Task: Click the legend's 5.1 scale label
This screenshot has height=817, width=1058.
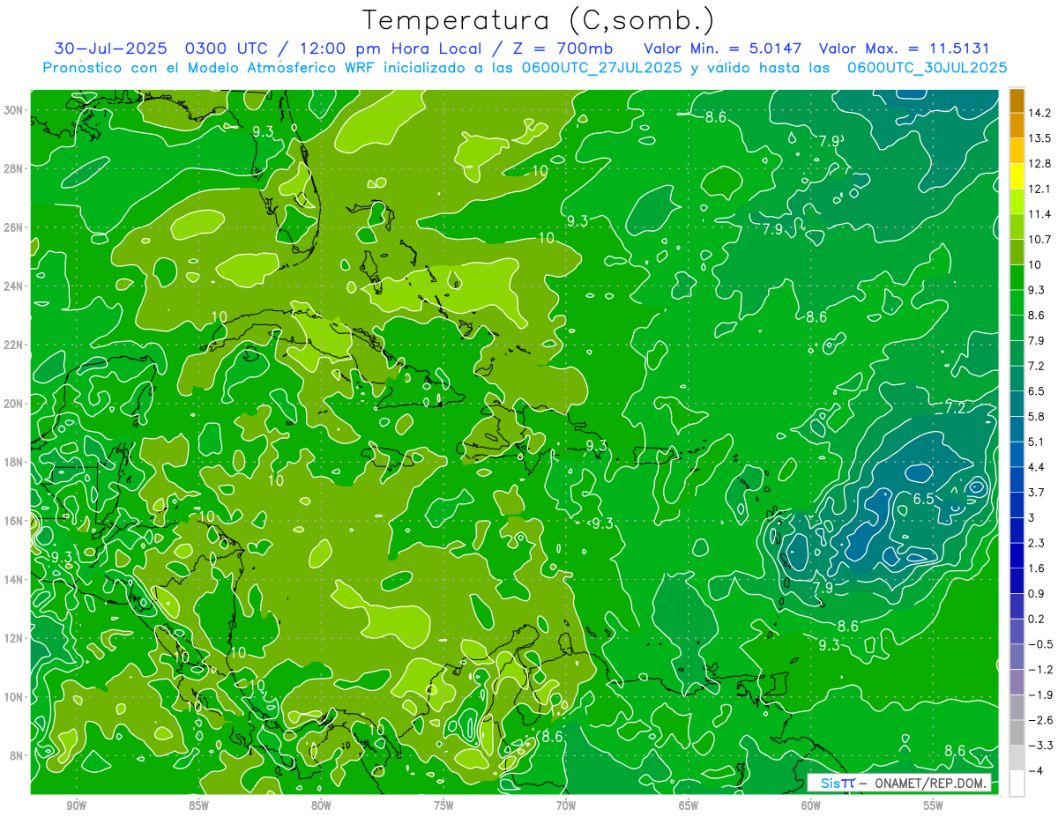Action: coord(1036,442)
